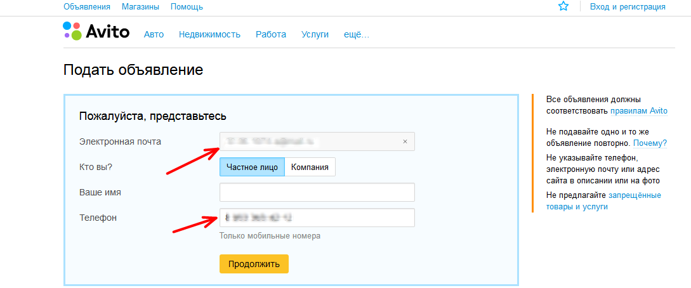
Task: Click "Вход и регистрация" link
Action: click(x=628, y=6)
